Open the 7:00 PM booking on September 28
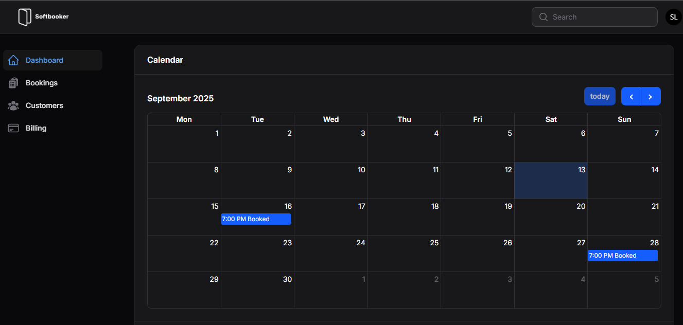This screenshot has width=683, height=325. (622, 256)
